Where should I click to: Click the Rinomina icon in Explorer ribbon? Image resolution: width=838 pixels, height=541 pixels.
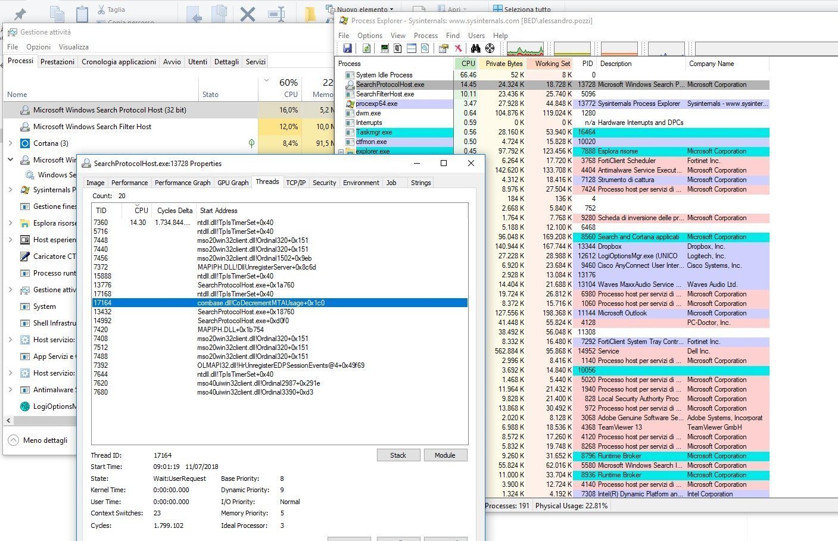[x=277, y=14]
